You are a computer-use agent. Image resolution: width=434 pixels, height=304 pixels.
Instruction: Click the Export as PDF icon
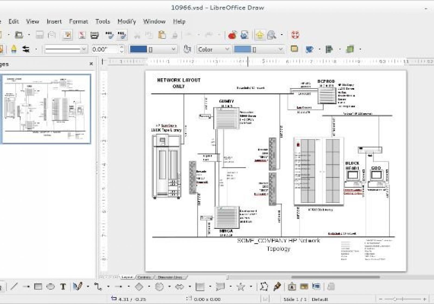82,35
